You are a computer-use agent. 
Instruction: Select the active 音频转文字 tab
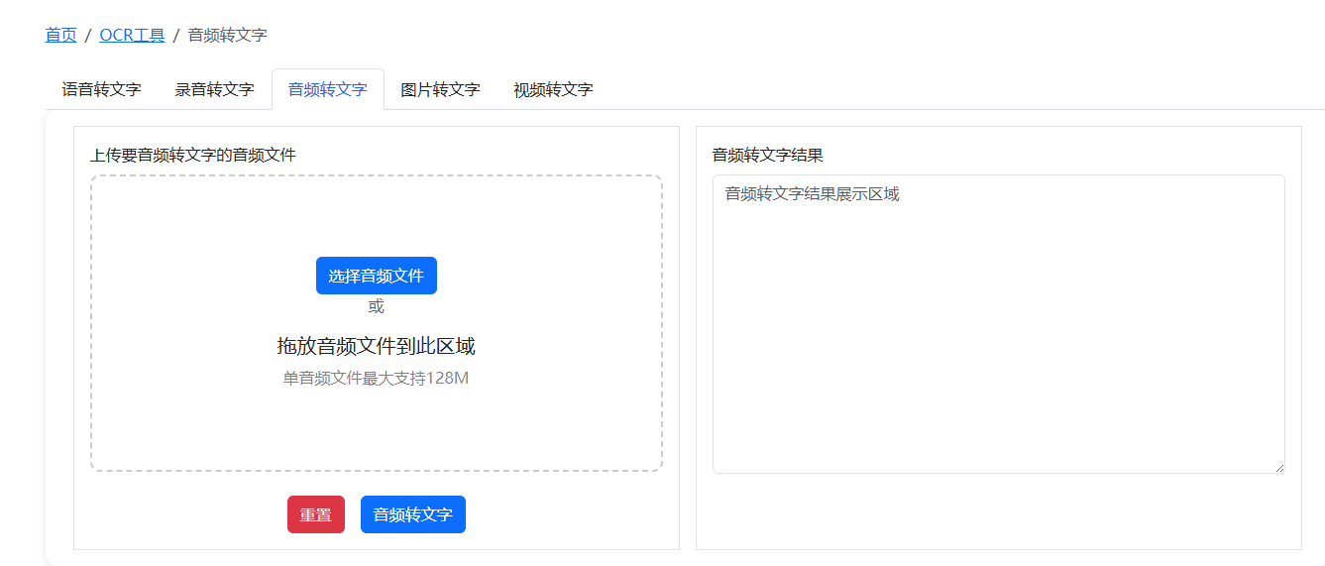[x=328, y=89]
